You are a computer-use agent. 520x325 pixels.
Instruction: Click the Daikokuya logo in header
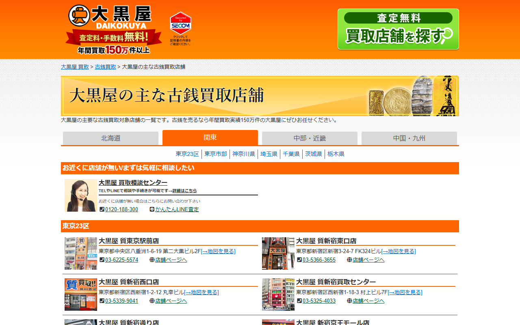point(113,29)
